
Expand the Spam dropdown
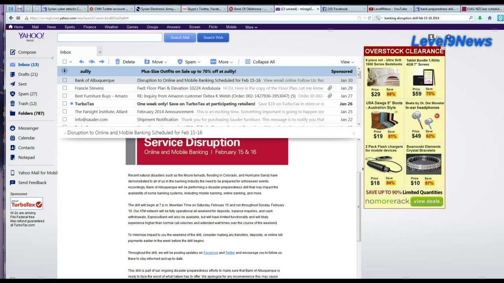199,62
